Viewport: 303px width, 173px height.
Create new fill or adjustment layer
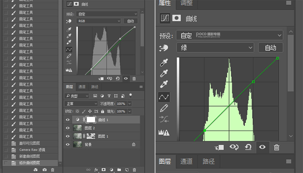tap(112, 170)
